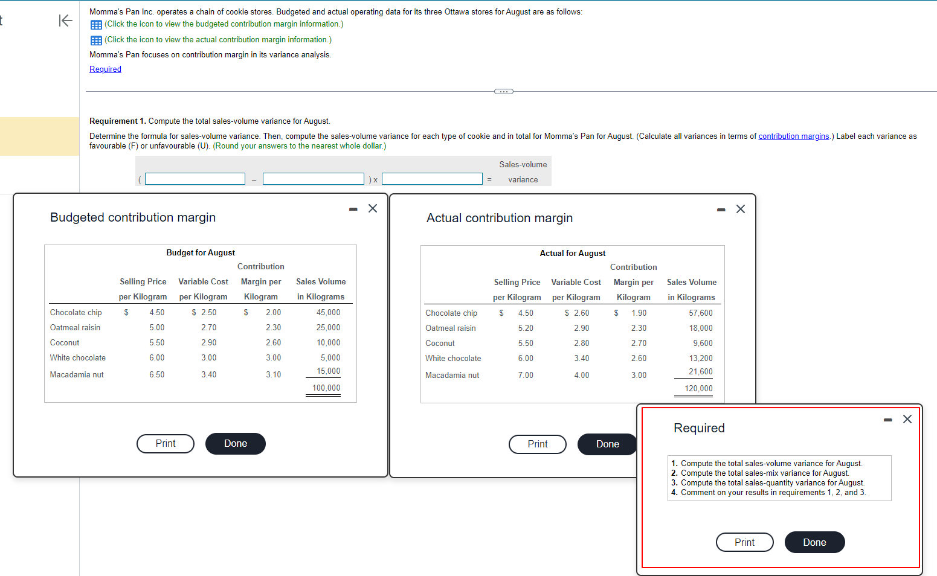937x576 pixels.
Task: Click actual Macadamia nut selling price 7.00
Action: (x=526, y=376)
